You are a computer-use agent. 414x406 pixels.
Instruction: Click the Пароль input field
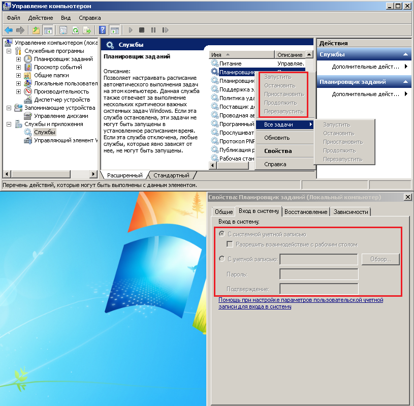319,274
